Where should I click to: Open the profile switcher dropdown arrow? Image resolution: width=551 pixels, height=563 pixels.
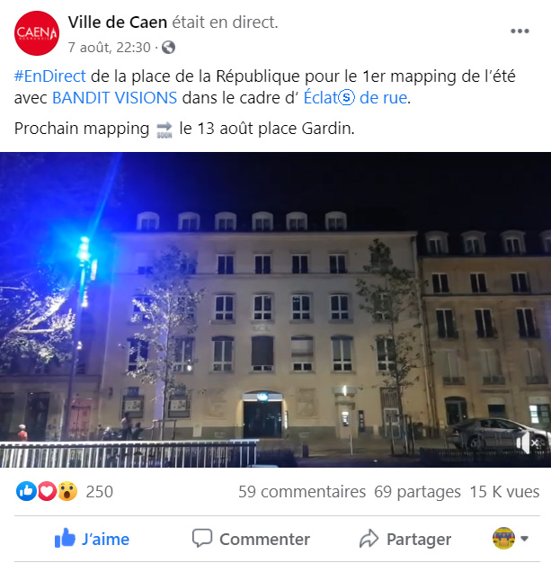524,539
